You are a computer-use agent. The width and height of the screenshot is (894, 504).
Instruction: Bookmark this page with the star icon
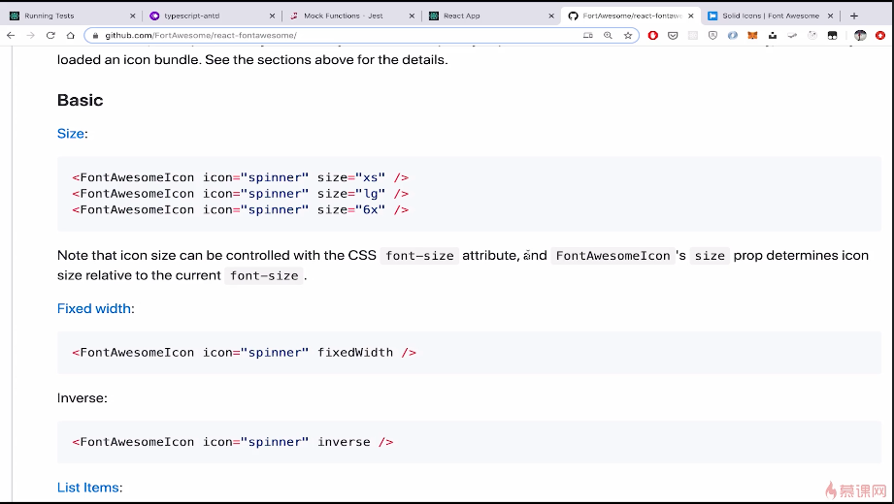click(628, 35)
